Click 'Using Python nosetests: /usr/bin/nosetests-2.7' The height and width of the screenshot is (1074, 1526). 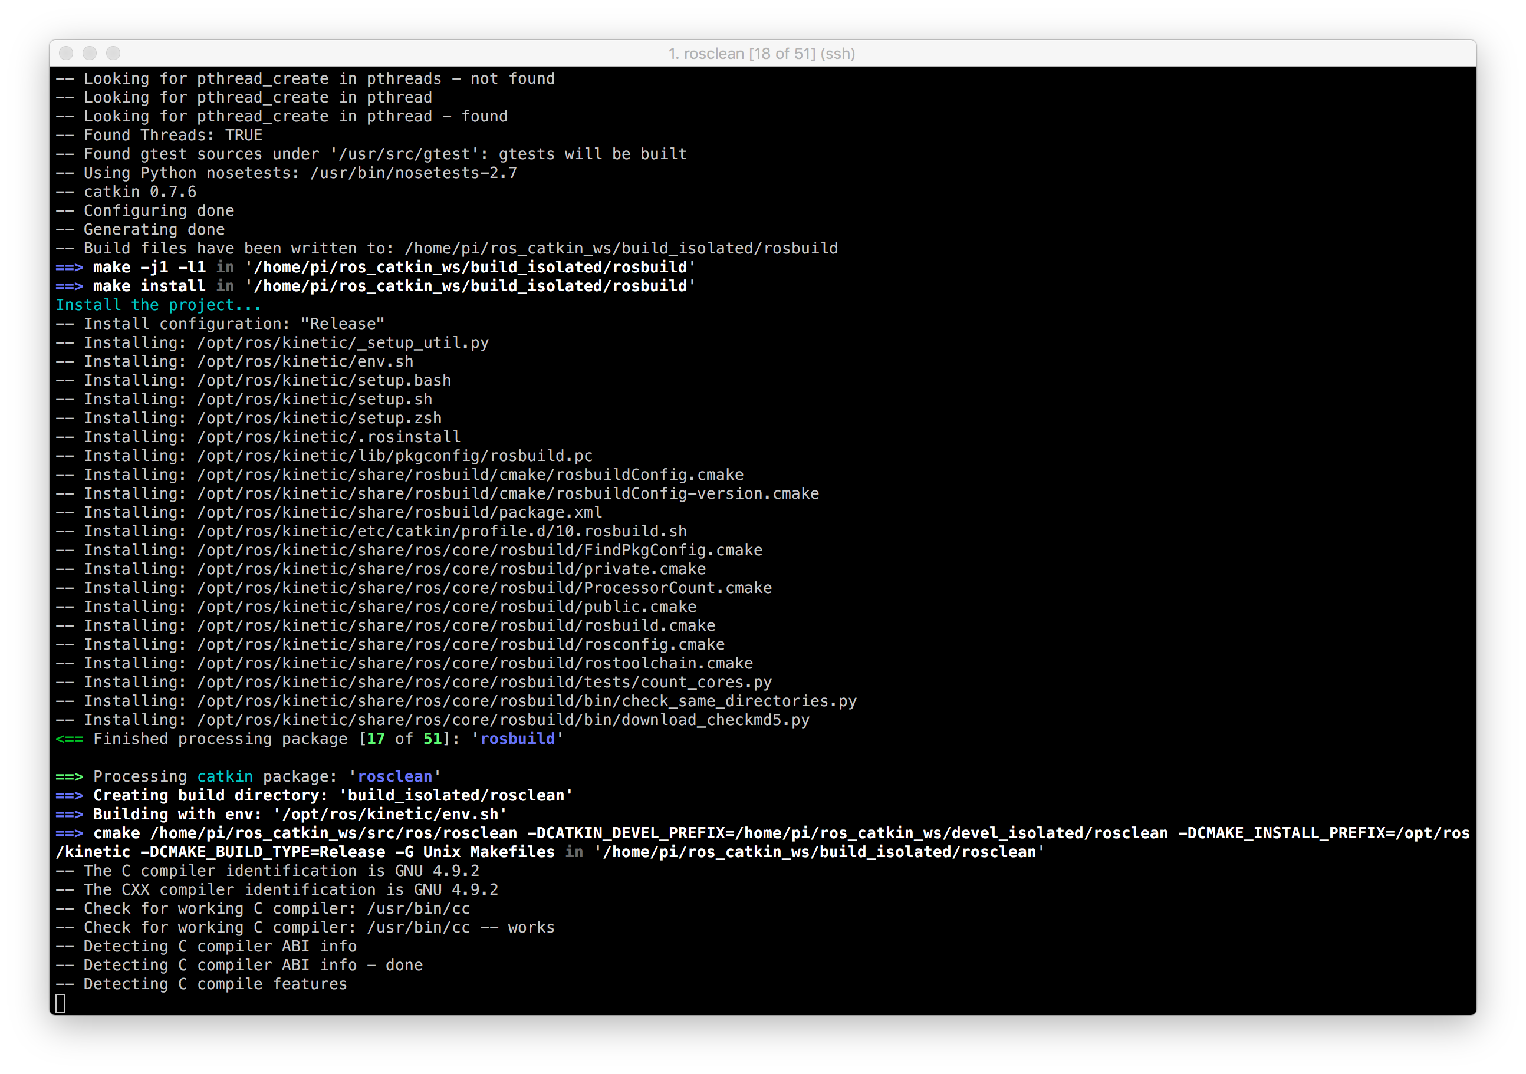tap(286, 173)
